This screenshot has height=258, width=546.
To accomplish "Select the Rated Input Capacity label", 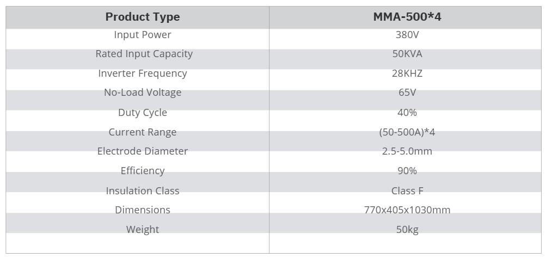I will click(144, 54).
